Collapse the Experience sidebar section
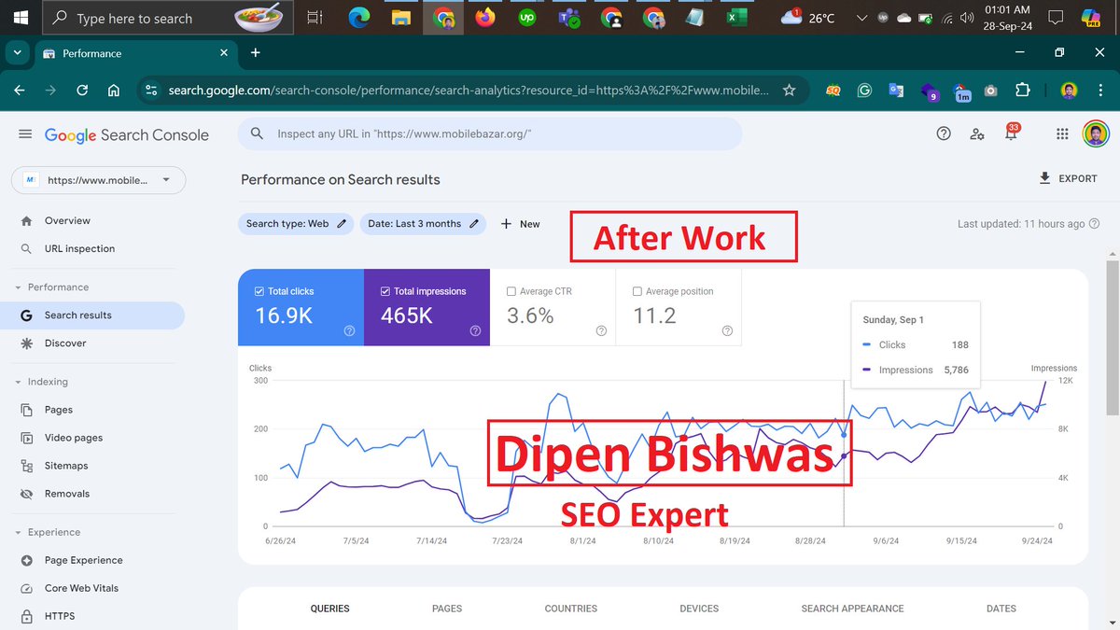 point(19,532)
